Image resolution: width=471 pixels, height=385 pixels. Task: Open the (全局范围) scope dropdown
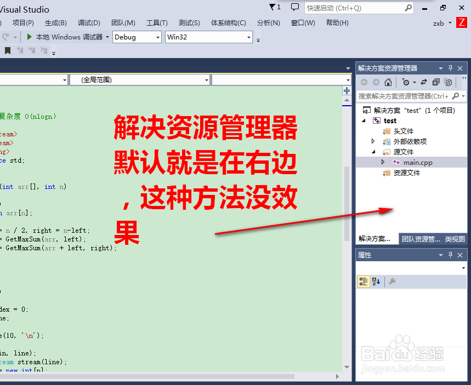(139, 80)
